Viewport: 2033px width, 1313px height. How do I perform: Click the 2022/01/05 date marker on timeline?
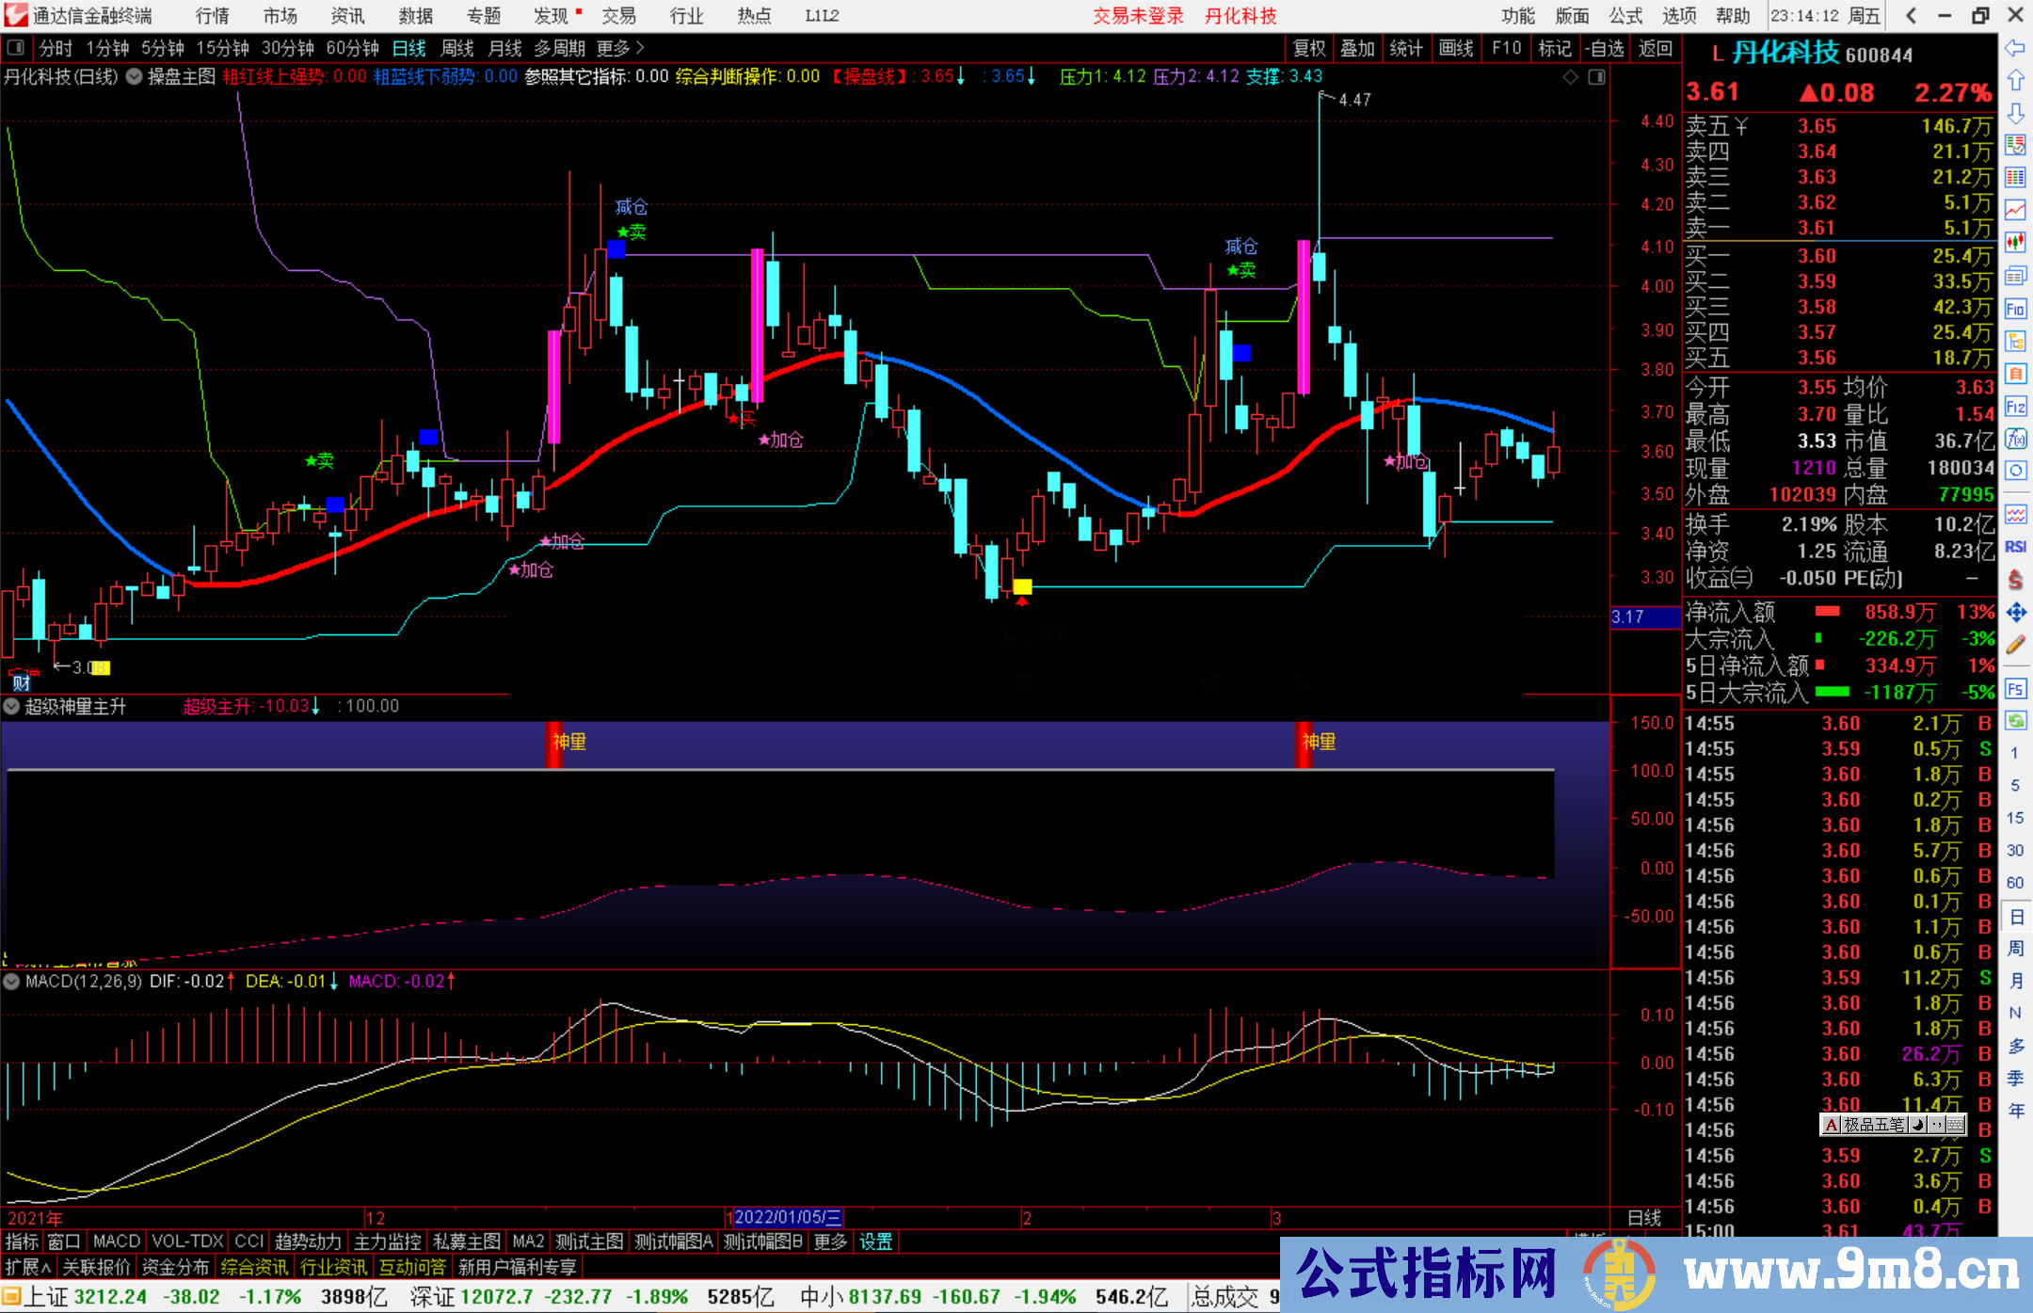point(787,1217)
